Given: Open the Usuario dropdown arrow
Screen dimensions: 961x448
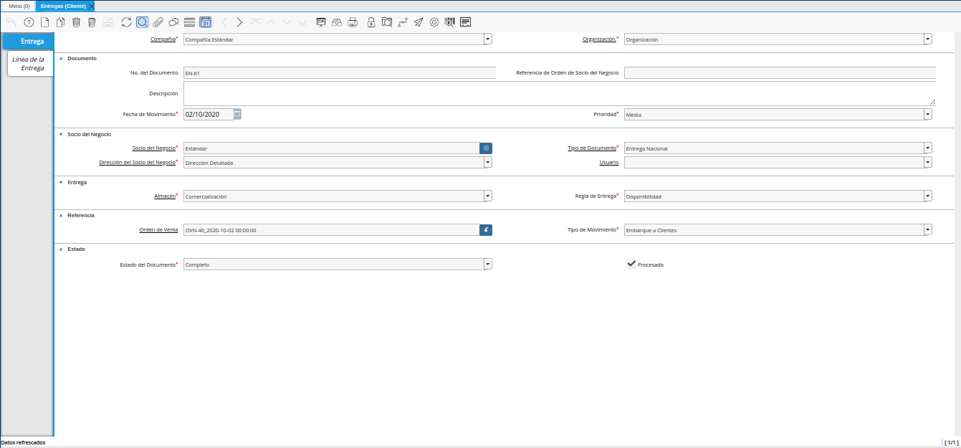Looking at the screenshot, I should [928, 163].
